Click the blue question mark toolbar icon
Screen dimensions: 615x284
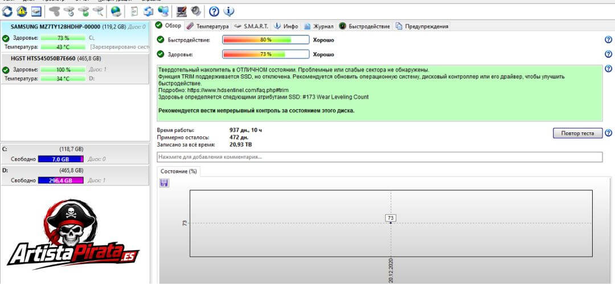pos(214,11)
